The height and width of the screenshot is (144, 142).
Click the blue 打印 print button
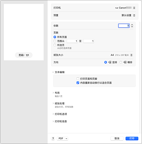tap(132, 139)
